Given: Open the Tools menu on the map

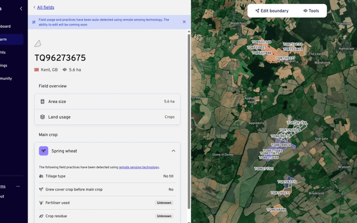Looking at the screenshot, I should 311,11.
